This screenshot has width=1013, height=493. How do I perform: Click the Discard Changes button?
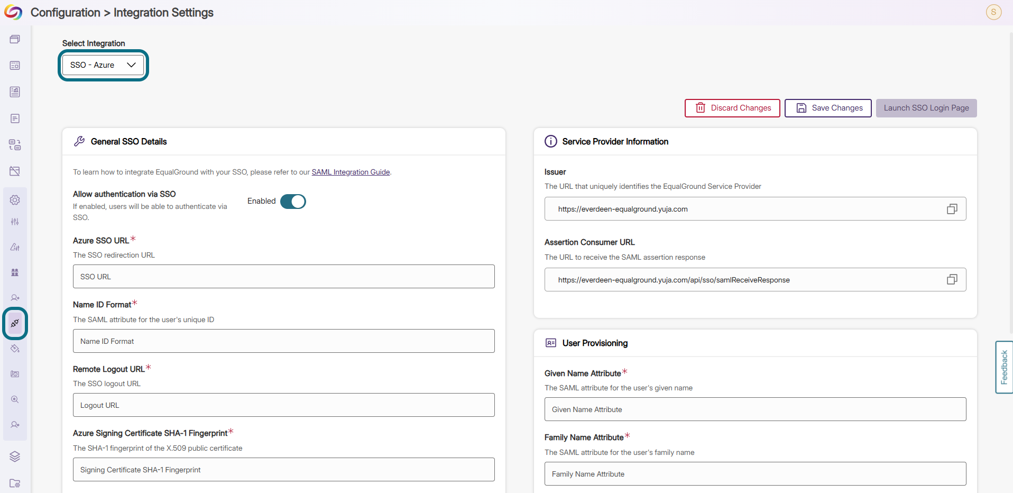(732, 108)
